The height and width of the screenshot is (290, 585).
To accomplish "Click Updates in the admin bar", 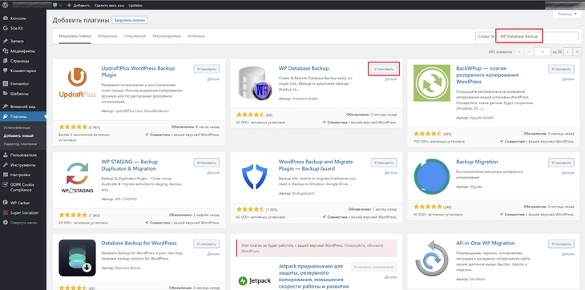I will 135,6.
